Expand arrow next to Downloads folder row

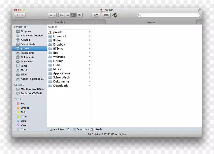click(90, 85)
